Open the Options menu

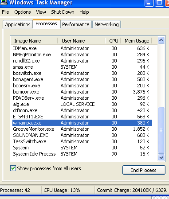[x=23, y=12]
